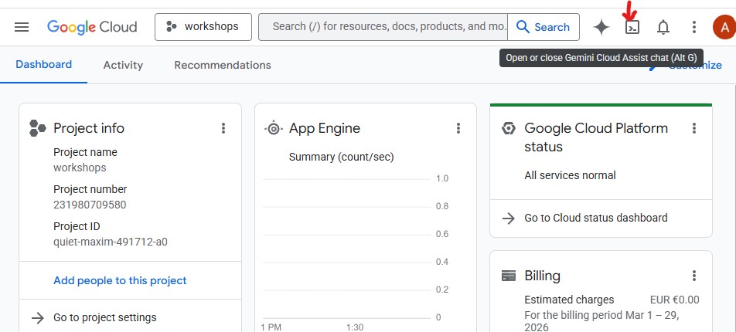Screen dimensions: 736x332
Task: Open the notifications bell
Action: pyautogui.click(x=663, y=27)
